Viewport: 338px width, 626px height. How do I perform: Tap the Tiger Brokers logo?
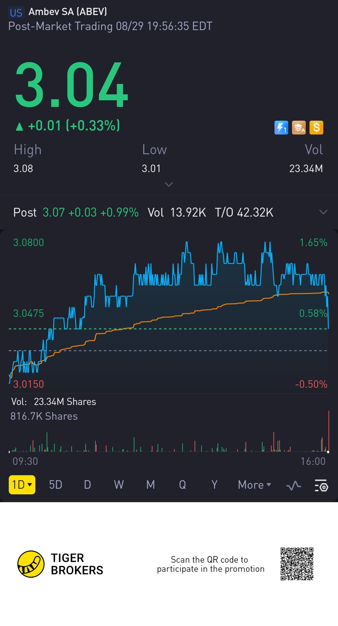click(x=31, y=564)
